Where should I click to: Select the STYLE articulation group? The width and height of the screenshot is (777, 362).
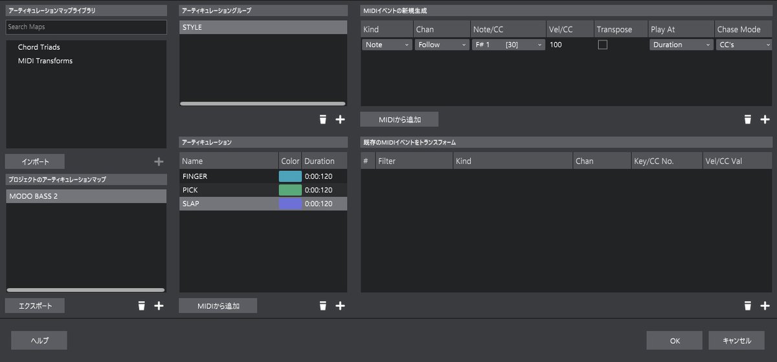coord(263,27)
